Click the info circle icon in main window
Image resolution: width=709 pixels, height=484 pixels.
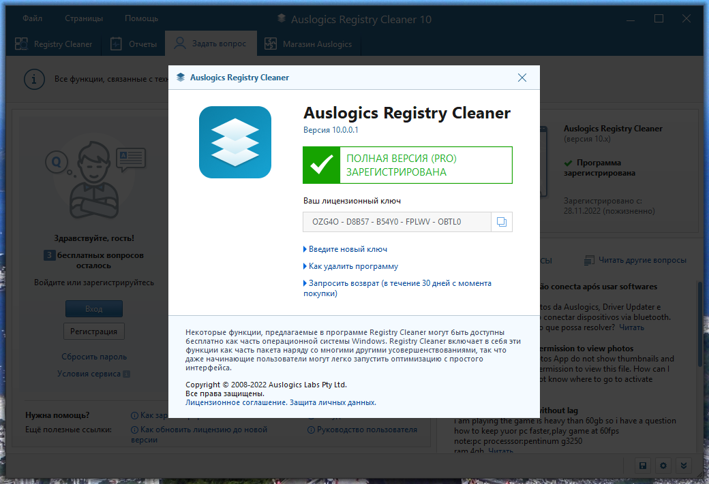click(x=34, y=80)
